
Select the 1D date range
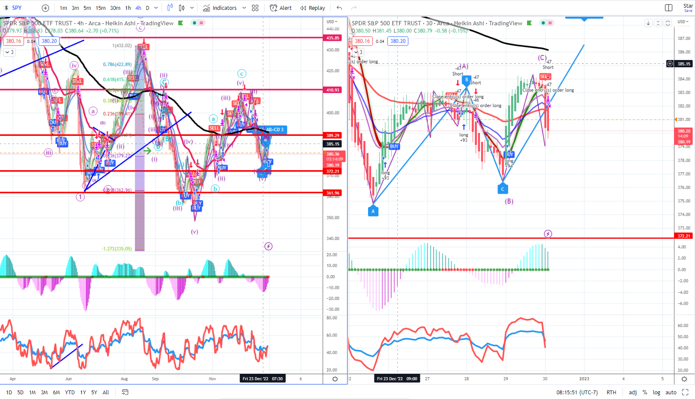coord(9,392)
